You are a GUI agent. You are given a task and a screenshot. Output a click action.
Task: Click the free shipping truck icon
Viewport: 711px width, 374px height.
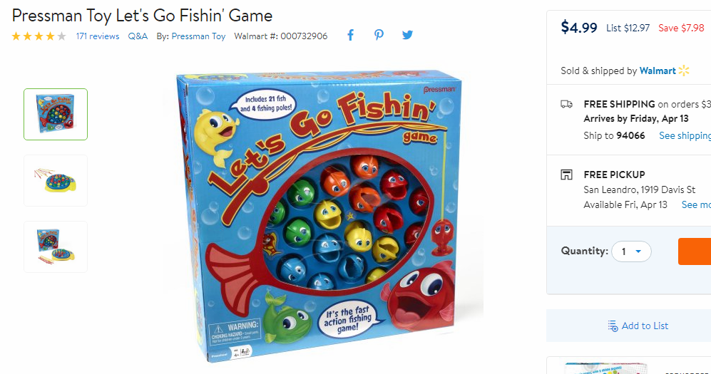click(x=566, y=104)
